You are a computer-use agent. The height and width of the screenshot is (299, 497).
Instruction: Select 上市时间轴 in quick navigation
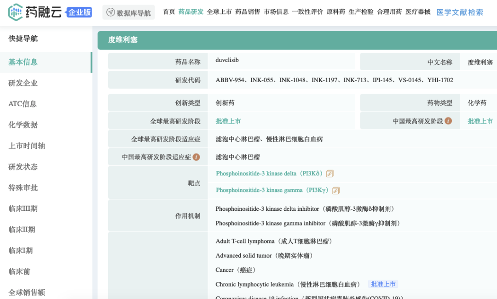27,146
